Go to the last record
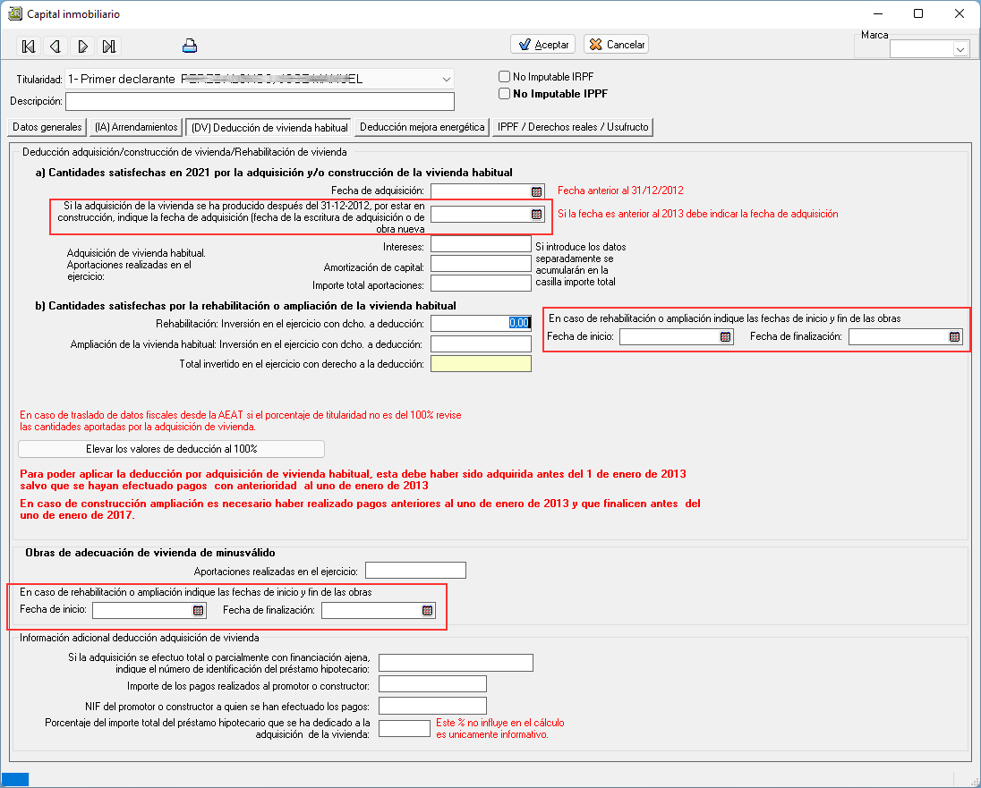Viewport: 981px width, 788px height. (109, 46)
